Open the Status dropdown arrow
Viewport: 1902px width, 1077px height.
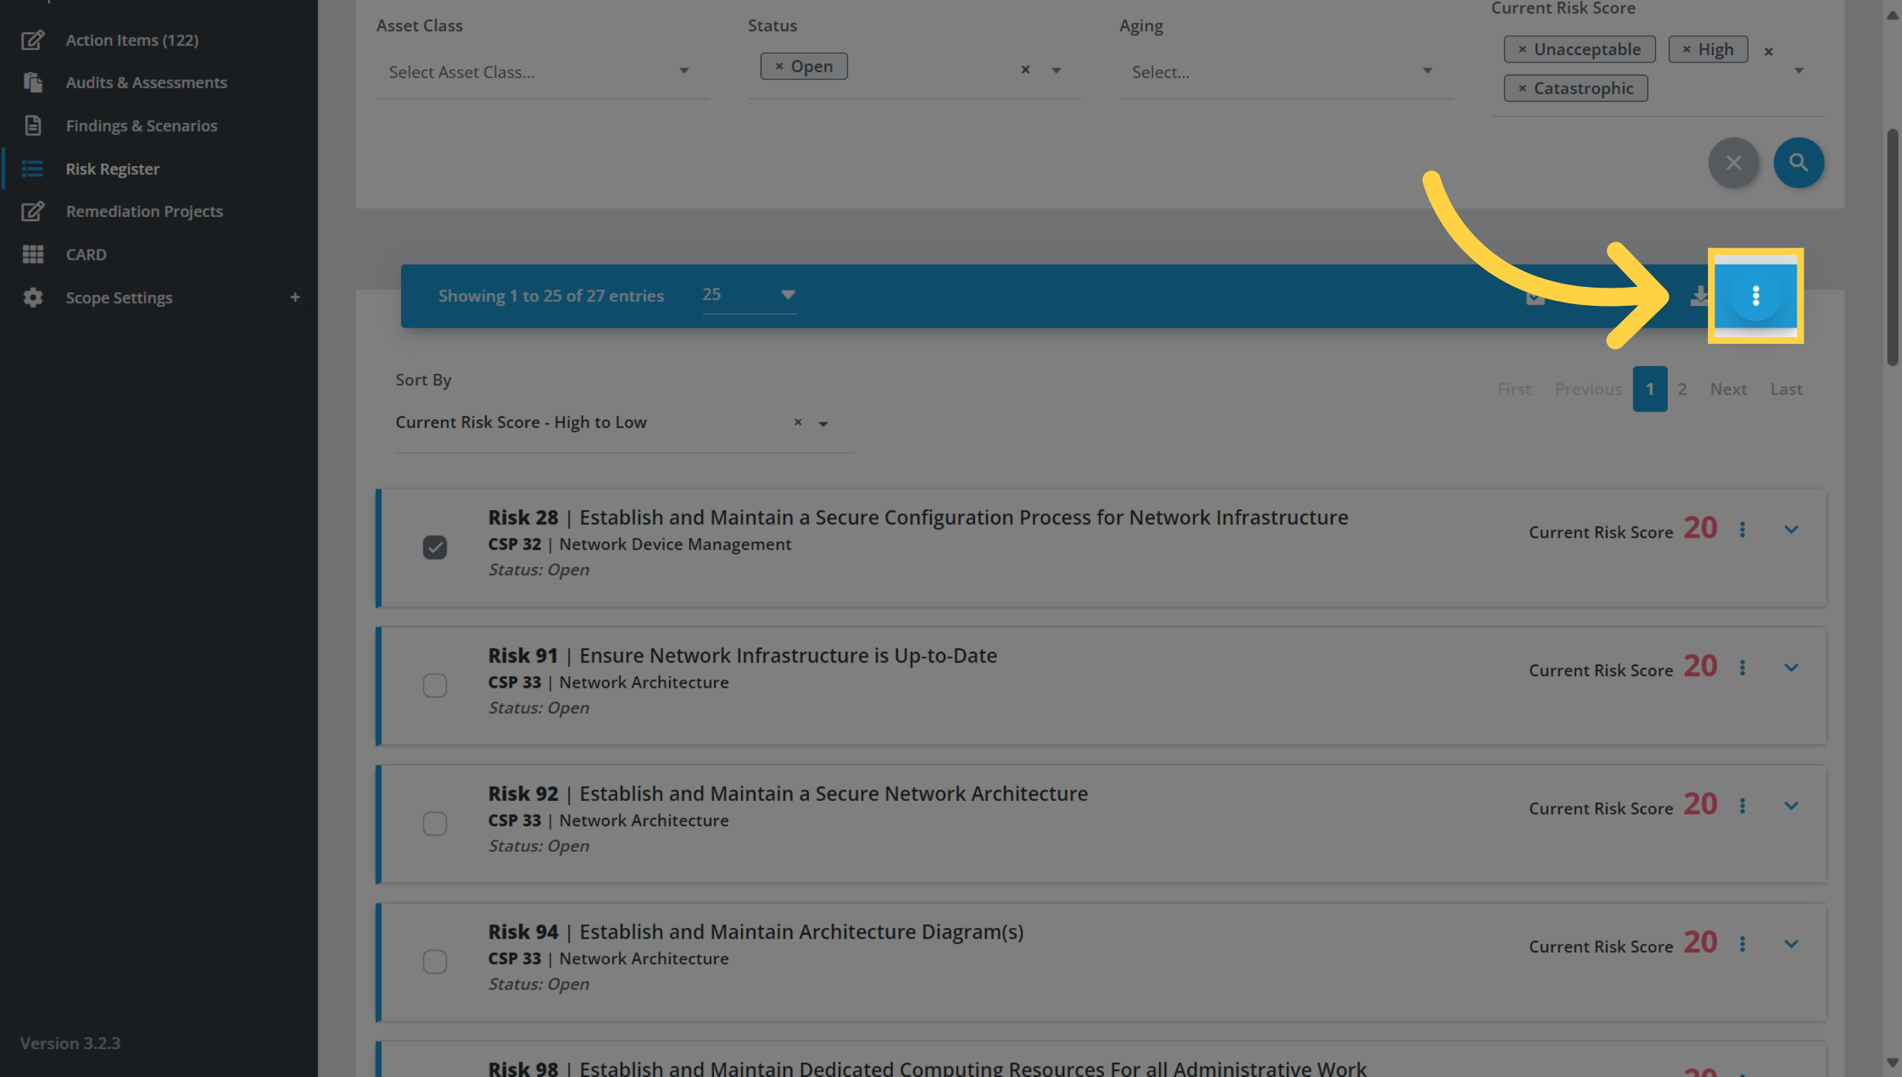(1056, 71)
